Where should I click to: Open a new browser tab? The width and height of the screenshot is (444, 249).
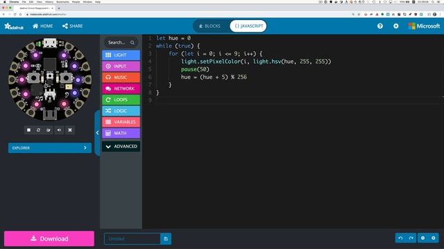pos(59,8)
